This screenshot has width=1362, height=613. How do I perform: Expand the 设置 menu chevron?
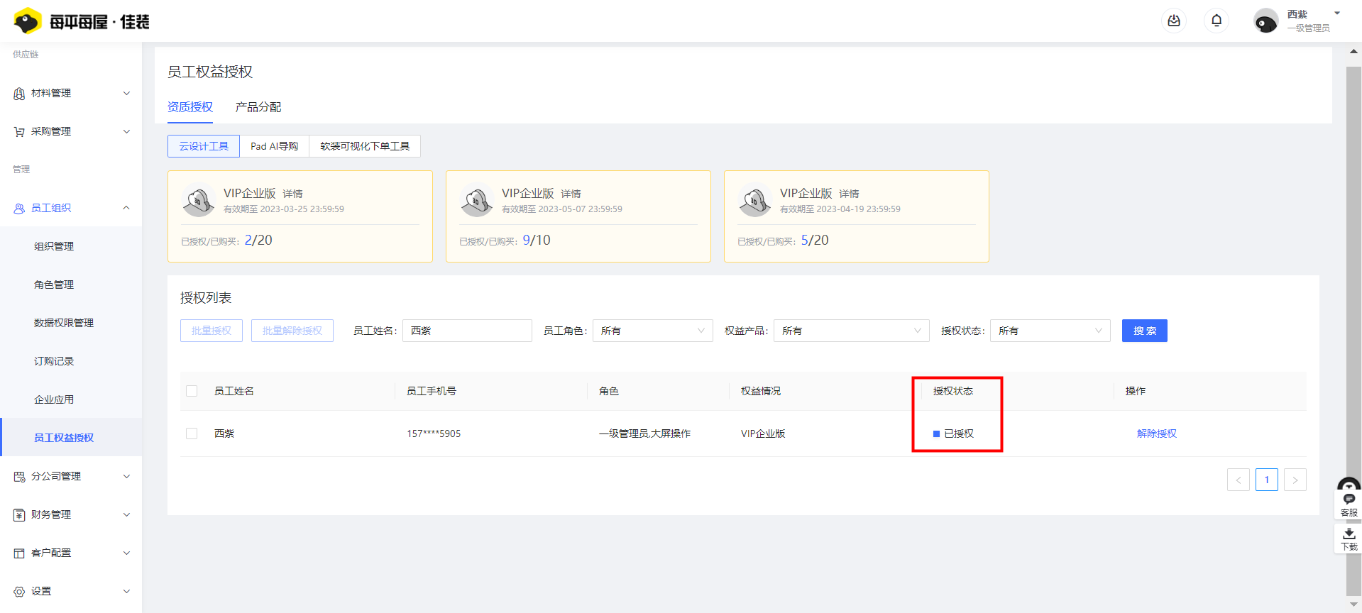click(x=126, y=592)
